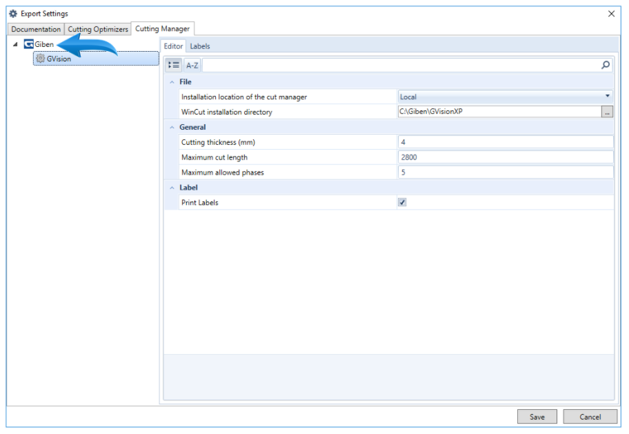Select the 'Maximum cut length' label
The width and height of the screenshot is (629, 434).
pyautogui.click(x=214, y=157)
